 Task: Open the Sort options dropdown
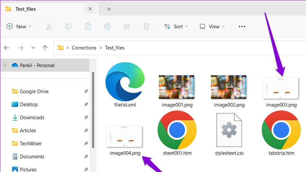tap(176, 26)
